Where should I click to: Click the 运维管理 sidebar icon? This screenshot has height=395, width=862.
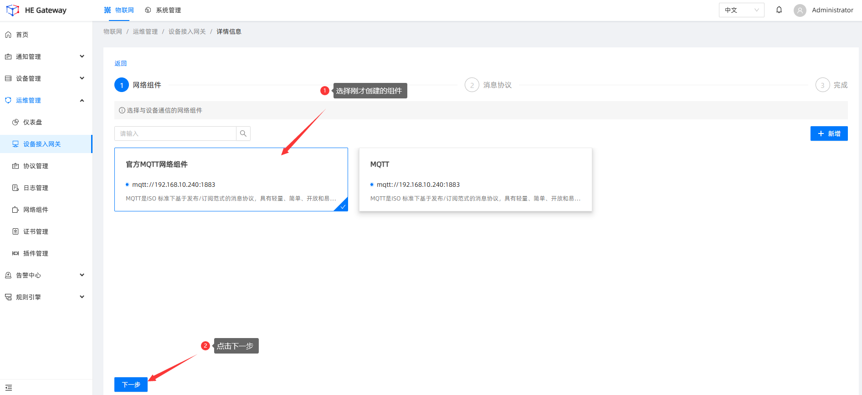[8, 100]
